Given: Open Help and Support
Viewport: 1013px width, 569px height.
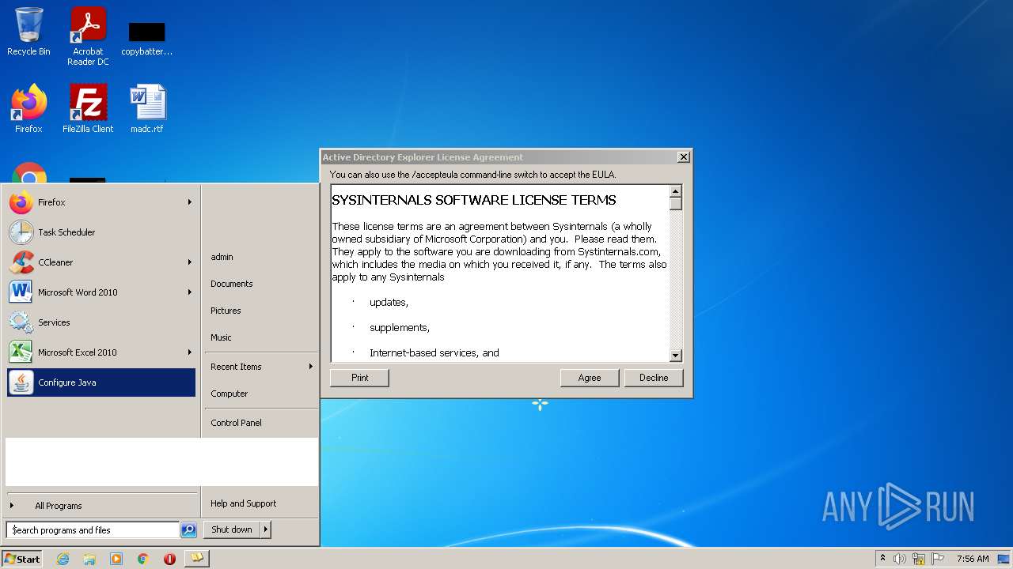Looking at the screenshot, I should pos(244,503).
